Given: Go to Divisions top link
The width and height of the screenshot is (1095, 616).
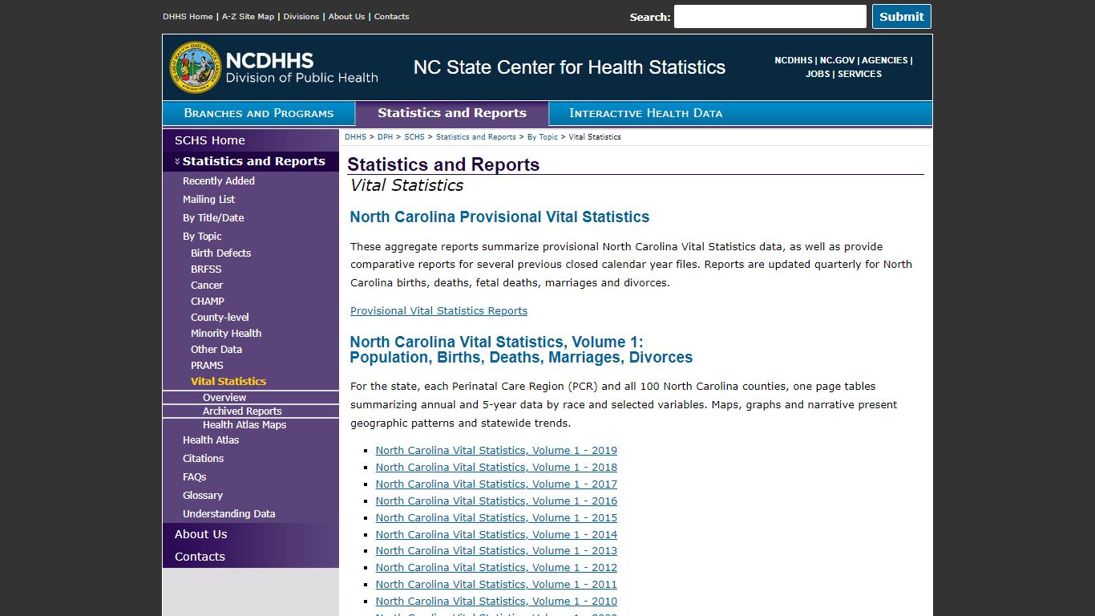Looking at the screenshot, I should pos(301,16).
